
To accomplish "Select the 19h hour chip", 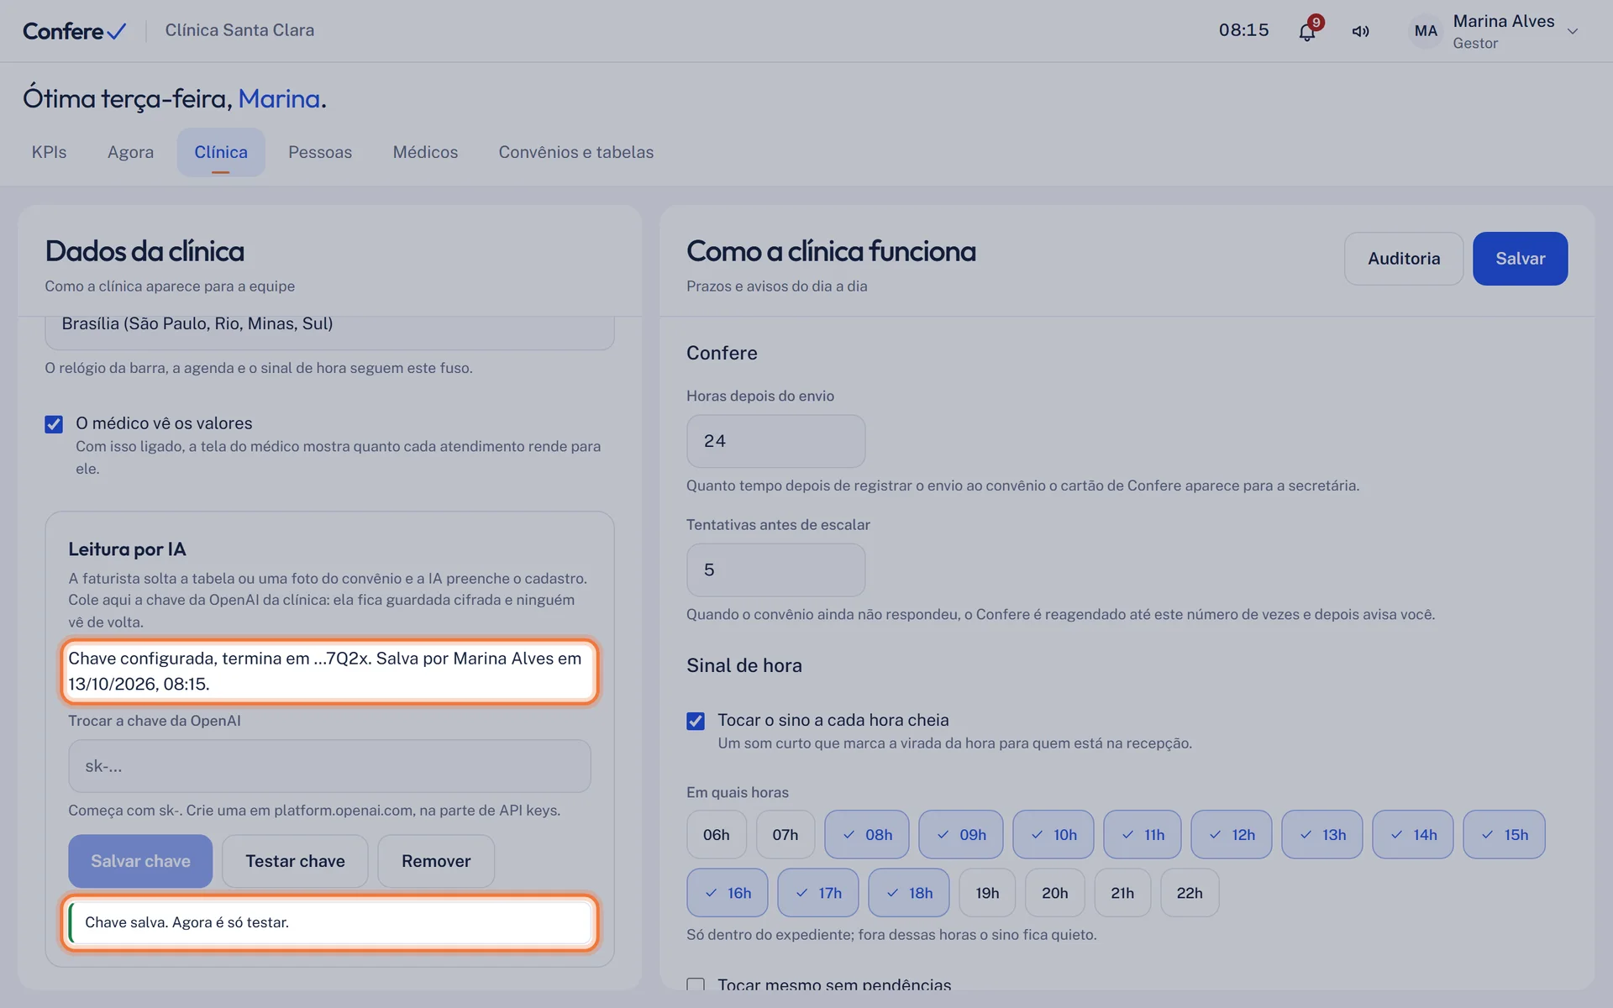I will [987, 892].
